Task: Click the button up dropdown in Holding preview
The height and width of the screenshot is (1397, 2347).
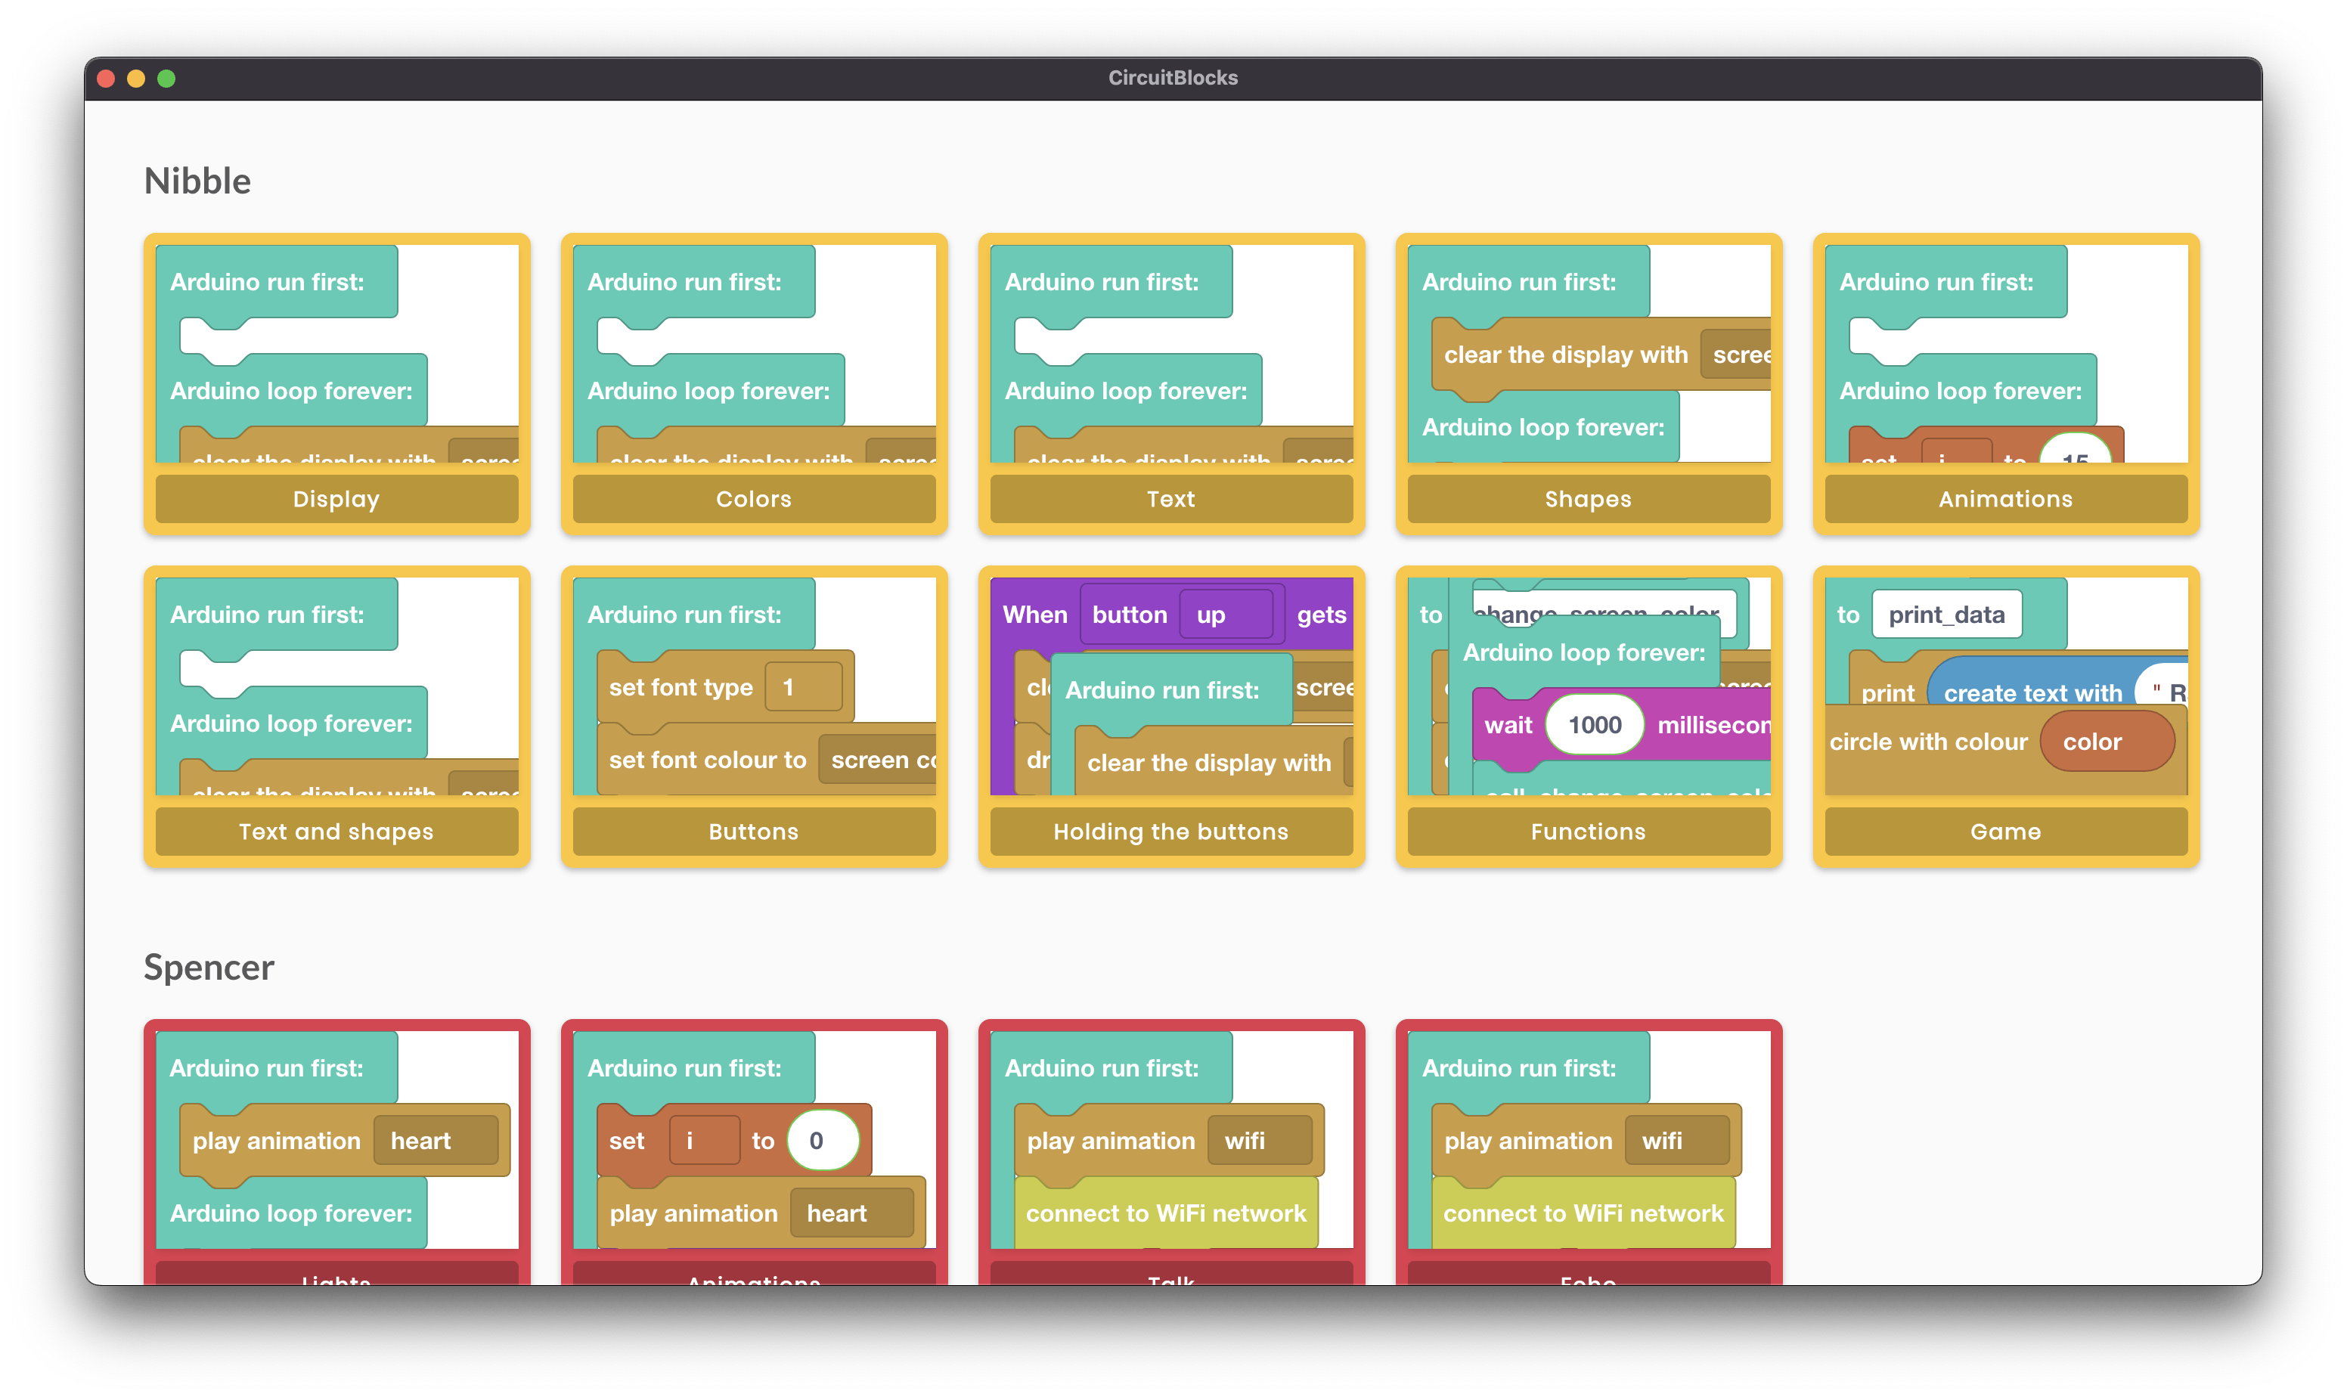Action: click(1224, 615)
